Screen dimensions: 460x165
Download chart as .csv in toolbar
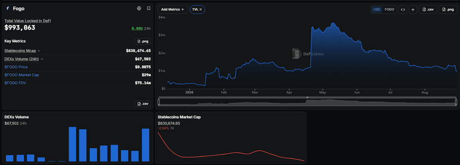(428, 10)
